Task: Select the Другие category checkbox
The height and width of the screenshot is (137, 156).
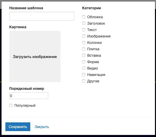Action: pyautogui.click(x=84, y=81)
